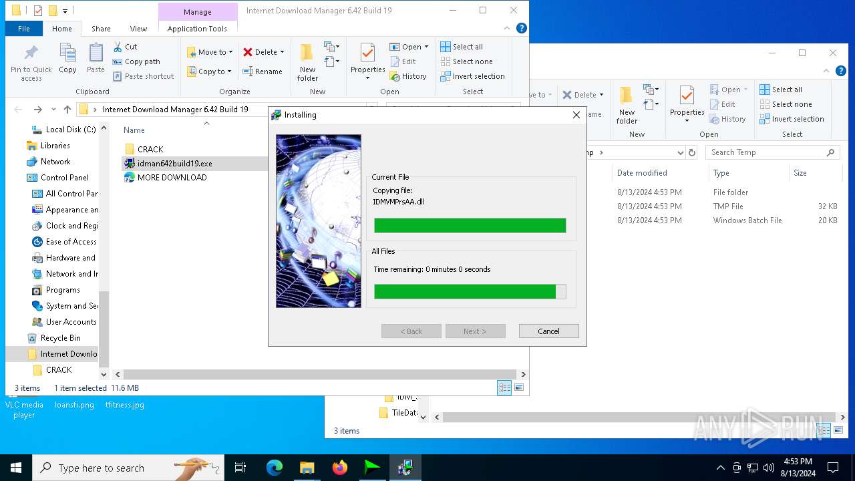Switch to details view in front Explorer

pyautogui.click(x=505, y=387)
